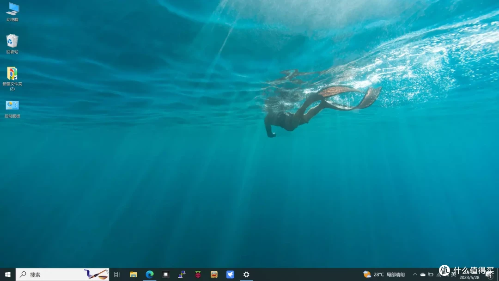
Task: Click the 搜索 taskbar search box
Action: [x=62, y=275]
